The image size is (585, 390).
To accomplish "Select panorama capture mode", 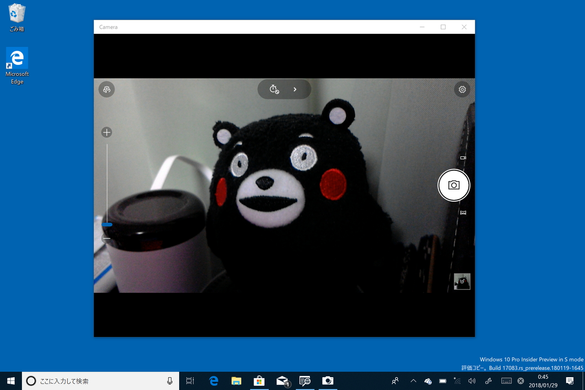I will [x=463, y=212].
